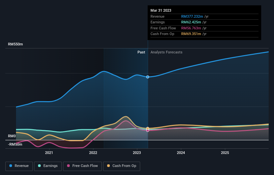Screen dimensions: 274x175
Task: Click the 2024 x-axis label
Action: (x=181, y=153)
